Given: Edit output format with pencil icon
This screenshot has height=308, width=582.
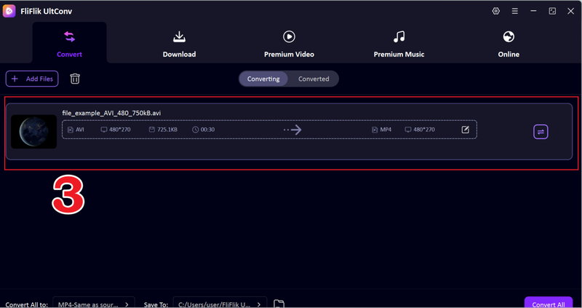Looking at the screenshot, I should pyautogui.click(x=465, y=130).
